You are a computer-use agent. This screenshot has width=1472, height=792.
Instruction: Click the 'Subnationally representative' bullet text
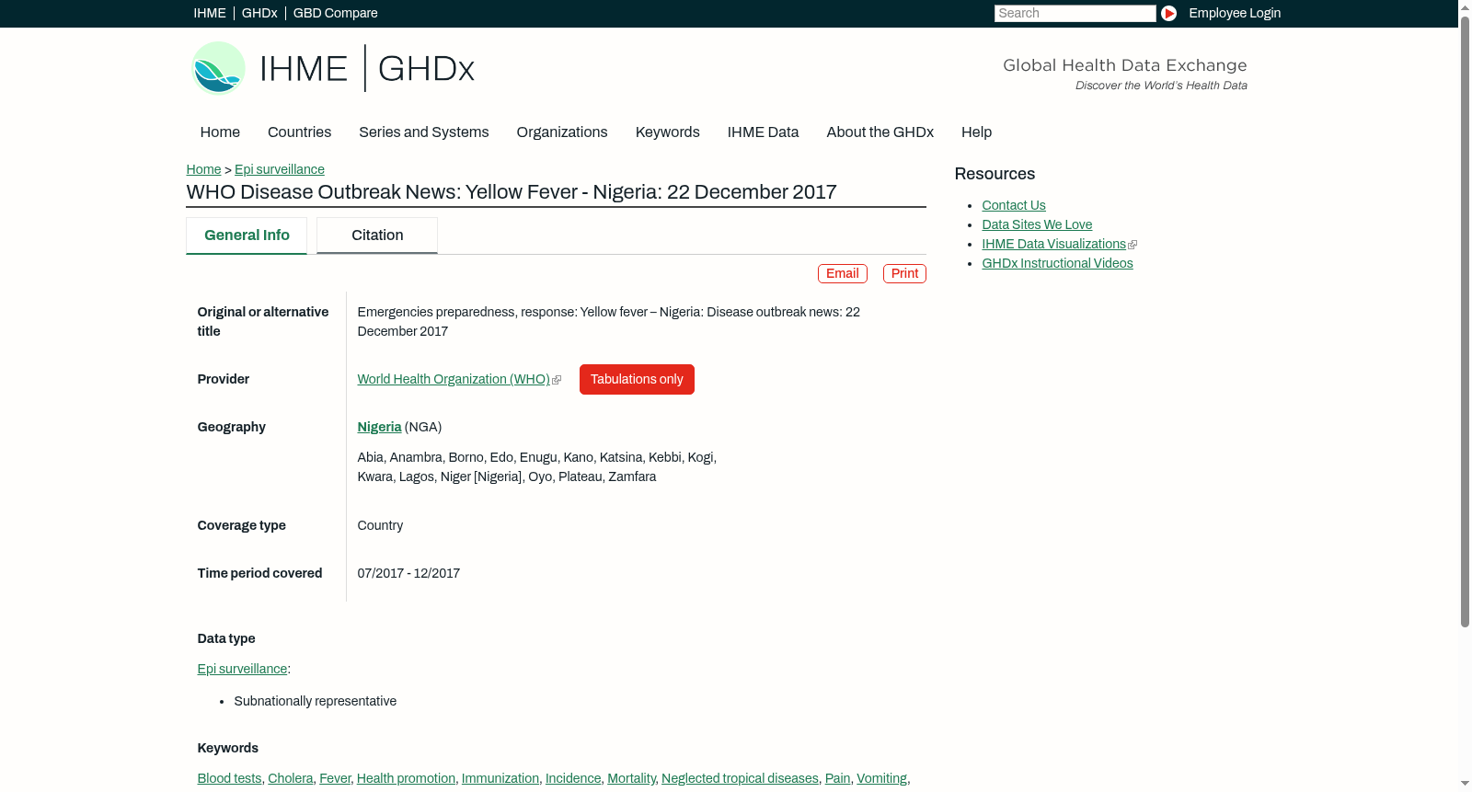click(x=316, y=701)
